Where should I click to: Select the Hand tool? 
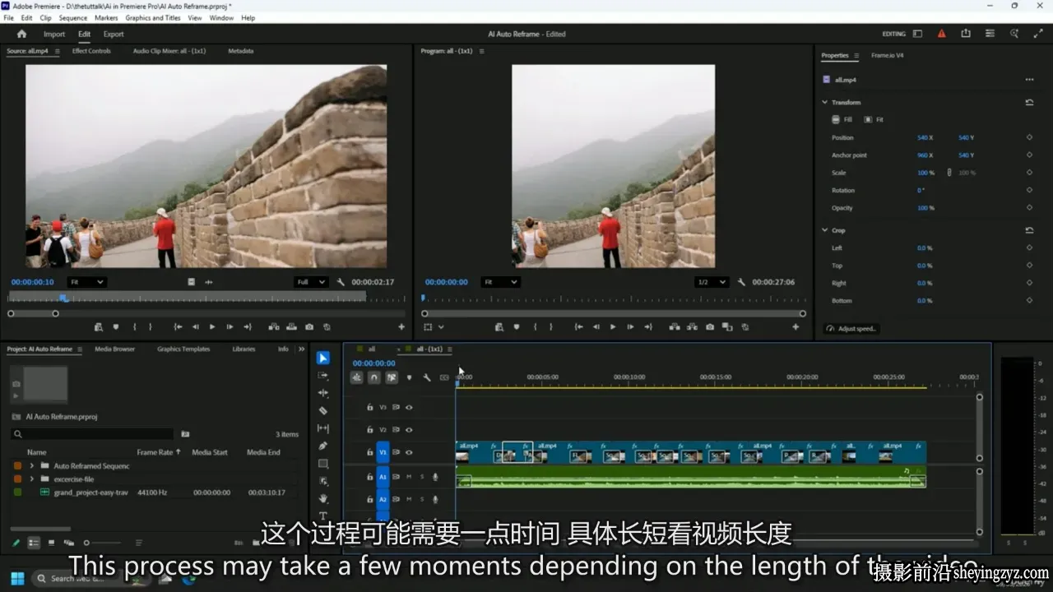tap(323, 498)
